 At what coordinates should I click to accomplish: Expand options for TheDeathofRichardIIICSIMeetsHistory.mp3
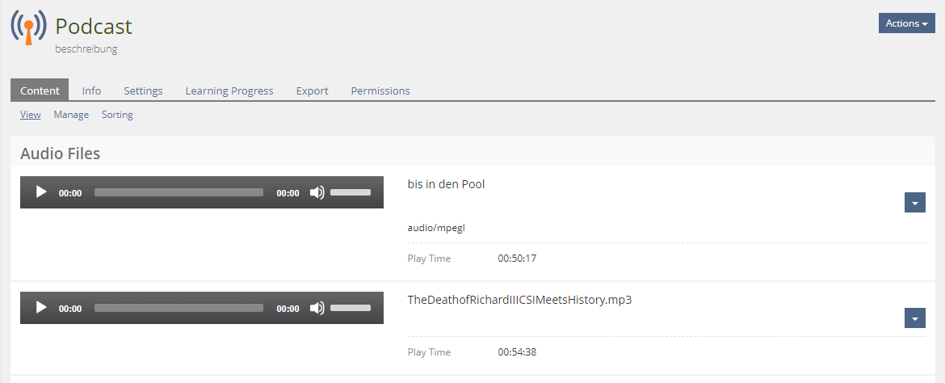point(914,318)
